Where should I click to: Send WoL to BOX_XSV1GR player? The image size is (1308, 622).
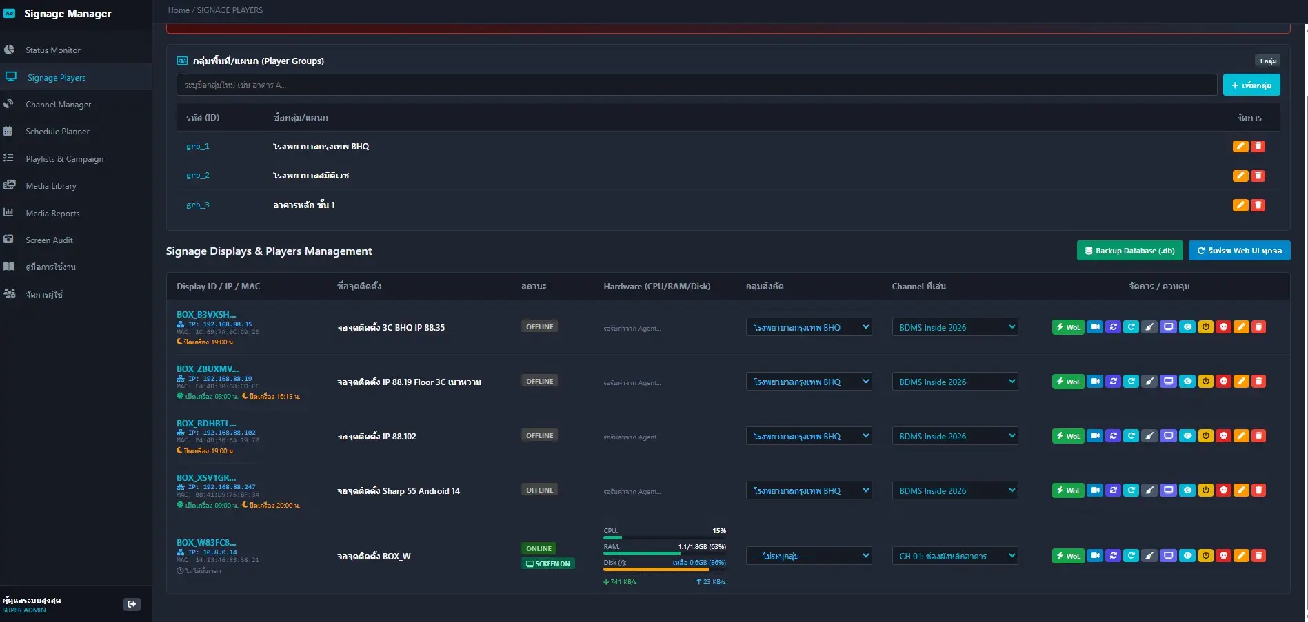click(1068, 490)
